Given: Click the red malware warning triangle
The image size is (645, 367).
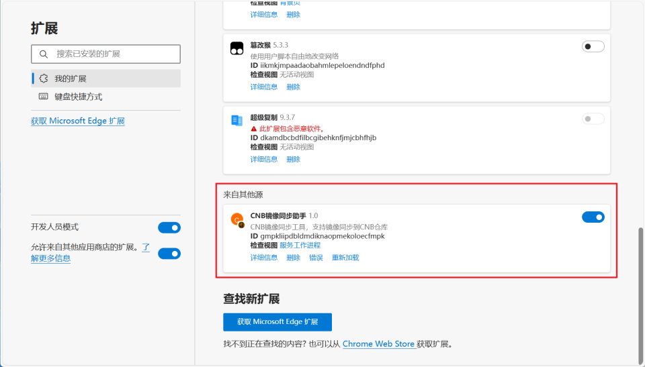Looking at the screenshot, I should (254, 129).
